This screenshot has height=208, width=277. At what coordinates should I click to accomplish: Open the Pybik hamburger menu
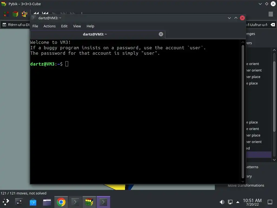(271, 14)
